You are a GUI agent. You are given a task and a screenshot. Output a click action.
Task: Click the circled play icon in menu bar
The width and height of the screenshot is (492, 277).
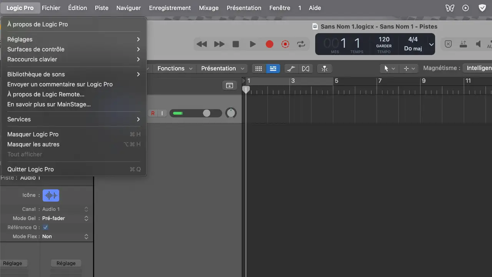(x=465, y=8)
